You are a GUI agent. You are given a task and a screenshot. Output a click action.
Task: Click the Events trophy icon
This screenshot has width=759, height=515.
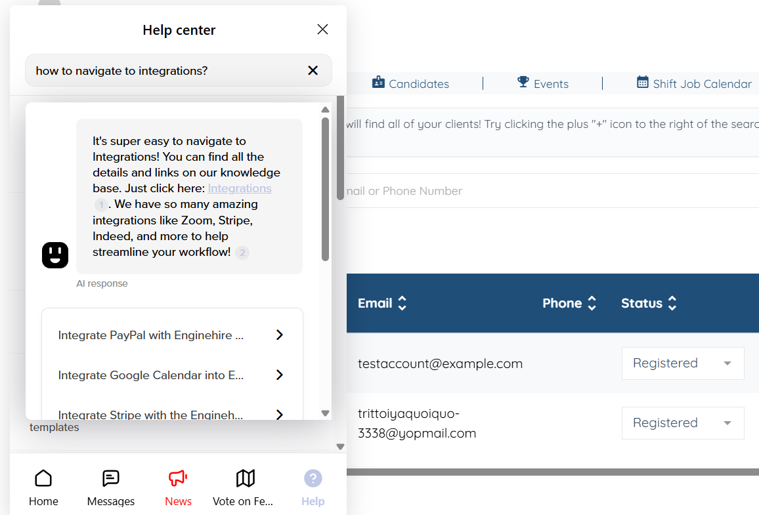click(x=523, y=82)
